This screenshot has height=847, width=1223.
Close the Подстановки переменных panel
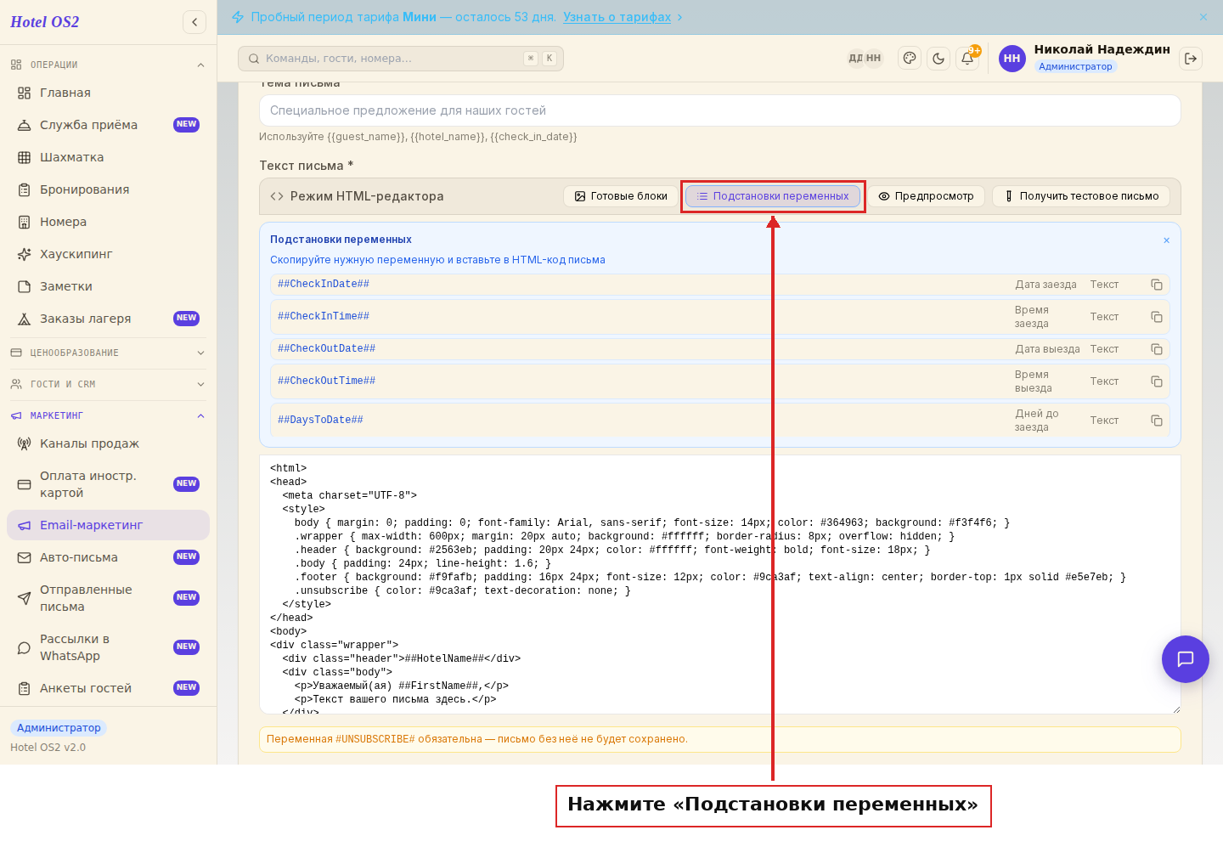[1166, 240]
